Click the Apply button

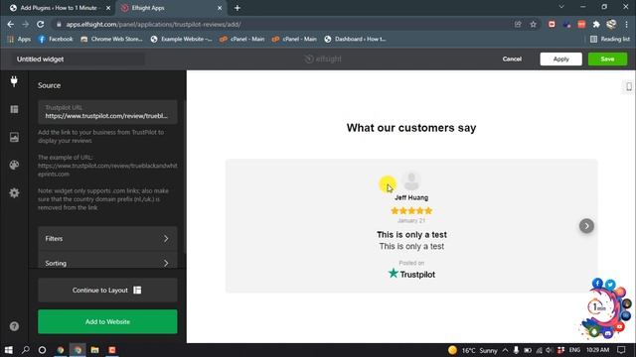point(560,59)
